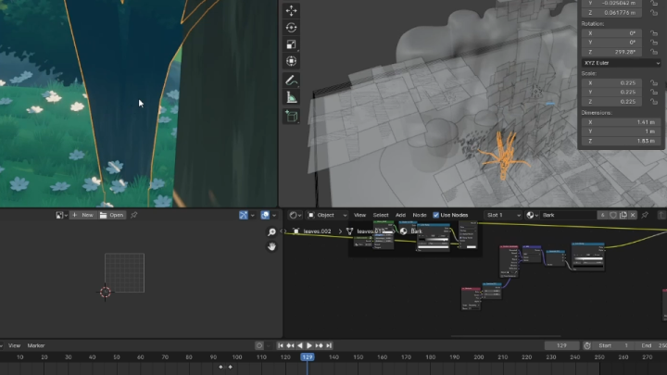Image resolution: width=667 pixels, height=375 pixels.
Task: Open the node editor Node menu
Action: [420, 215]
